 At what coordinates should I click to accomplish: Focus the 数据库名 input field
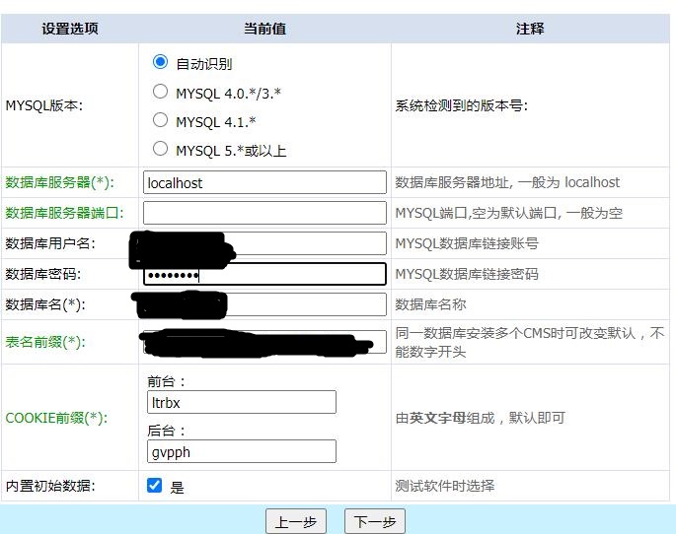click(x=264, y=304)
